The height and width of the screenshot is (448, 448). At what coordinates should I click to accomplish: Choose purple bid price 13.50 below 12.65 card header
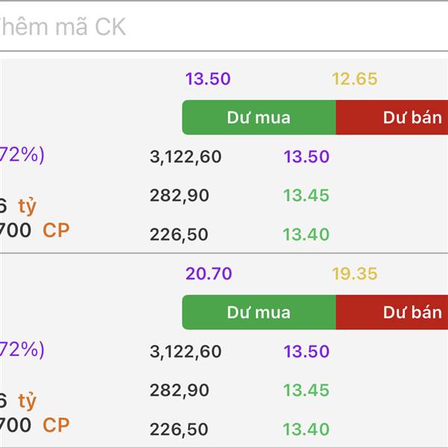[x=306, y=157]
